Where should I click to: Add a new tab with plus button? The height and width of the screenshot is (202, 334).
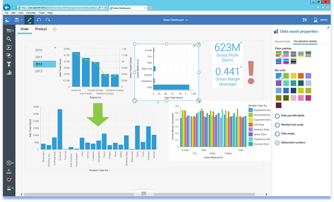click(x=55, y=29)
